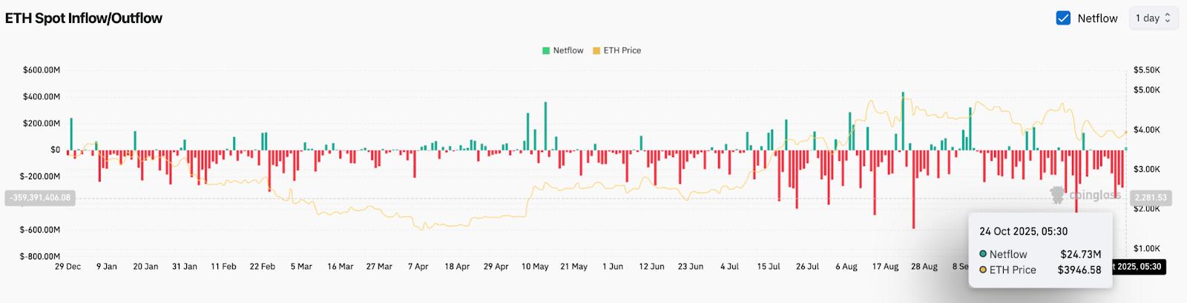Click the black date marker on x-axis

coord(1139,267)
